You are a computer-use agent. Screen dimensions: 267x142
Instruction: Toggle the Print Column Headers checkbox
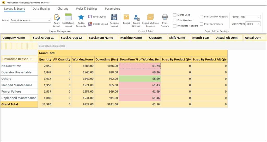202,17
